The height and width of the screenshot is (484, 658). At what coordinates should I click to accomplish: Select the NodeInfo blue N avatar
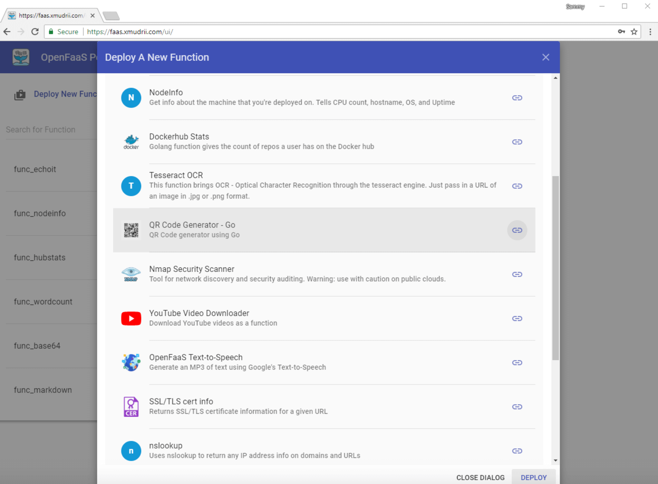131,98
